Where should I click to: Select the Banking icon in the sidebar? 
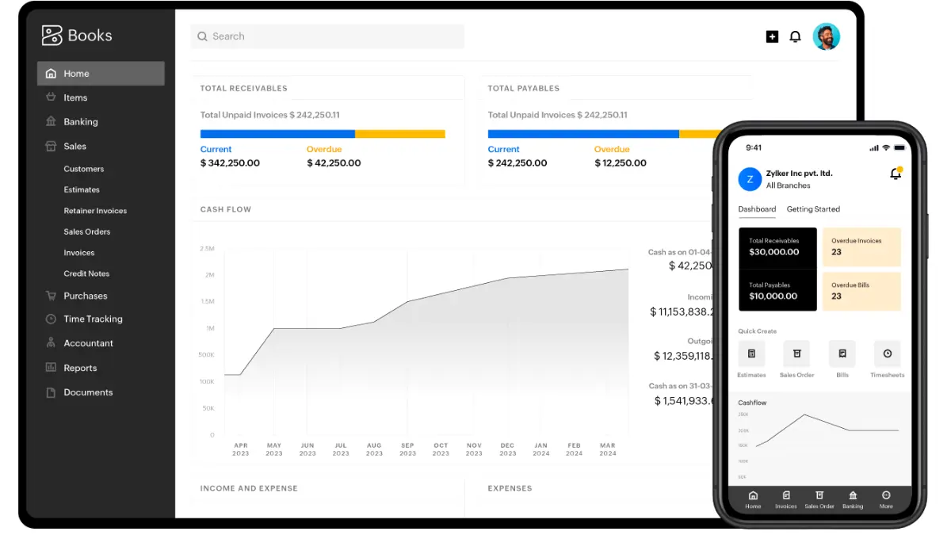tap(51, 121)
